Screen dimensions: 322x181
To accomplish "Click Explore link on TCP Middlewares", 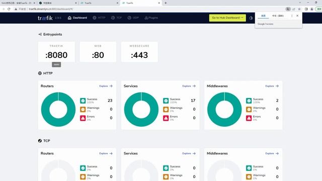I will (x=272, y=153).
